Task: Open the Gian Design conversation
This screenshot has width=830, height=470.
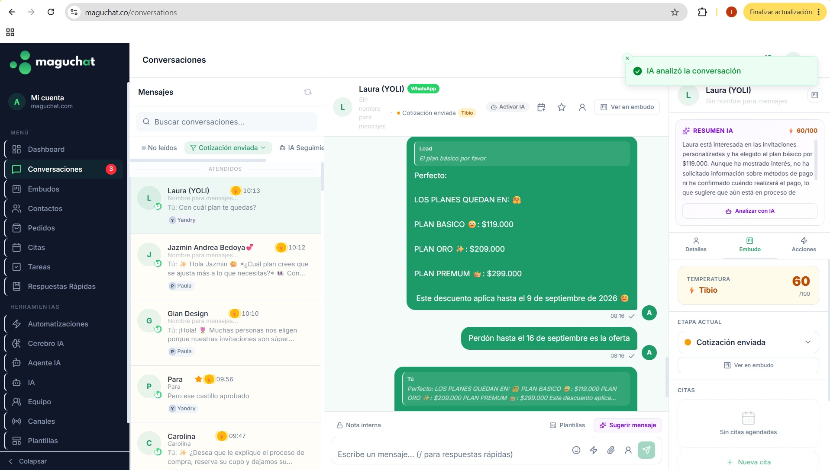Action: (226, 333)
